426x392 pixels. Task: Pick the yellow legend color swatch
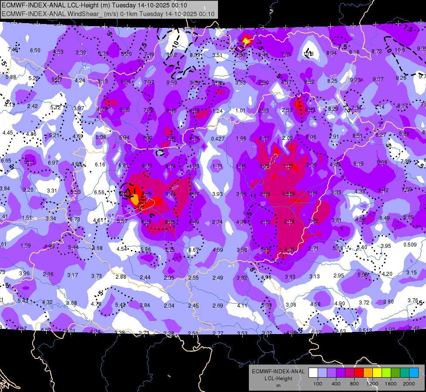click(x=377, y=373)
